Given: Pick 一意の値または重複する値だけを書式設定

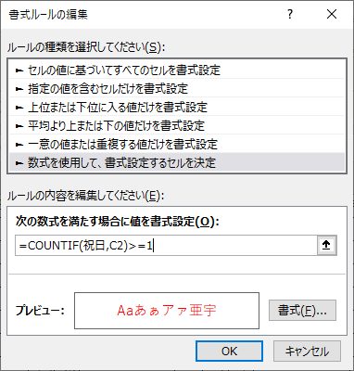Looking at the screenshot, I should point(176,144).
